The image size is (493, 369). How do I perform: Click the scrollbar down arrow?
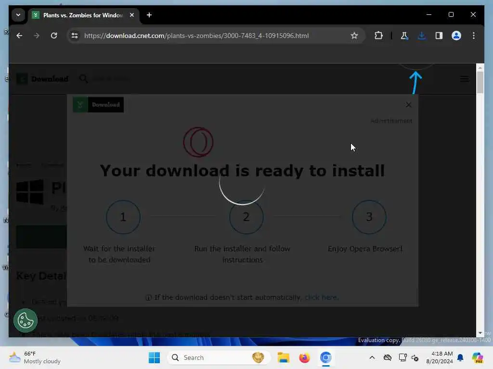(x=480, y=333)
